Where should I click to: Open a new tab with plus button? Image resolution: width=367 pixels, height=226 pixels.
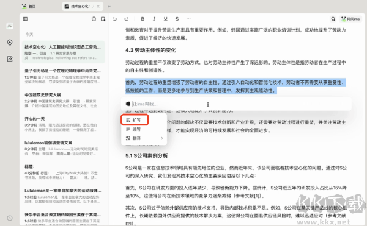click(109, 6)
